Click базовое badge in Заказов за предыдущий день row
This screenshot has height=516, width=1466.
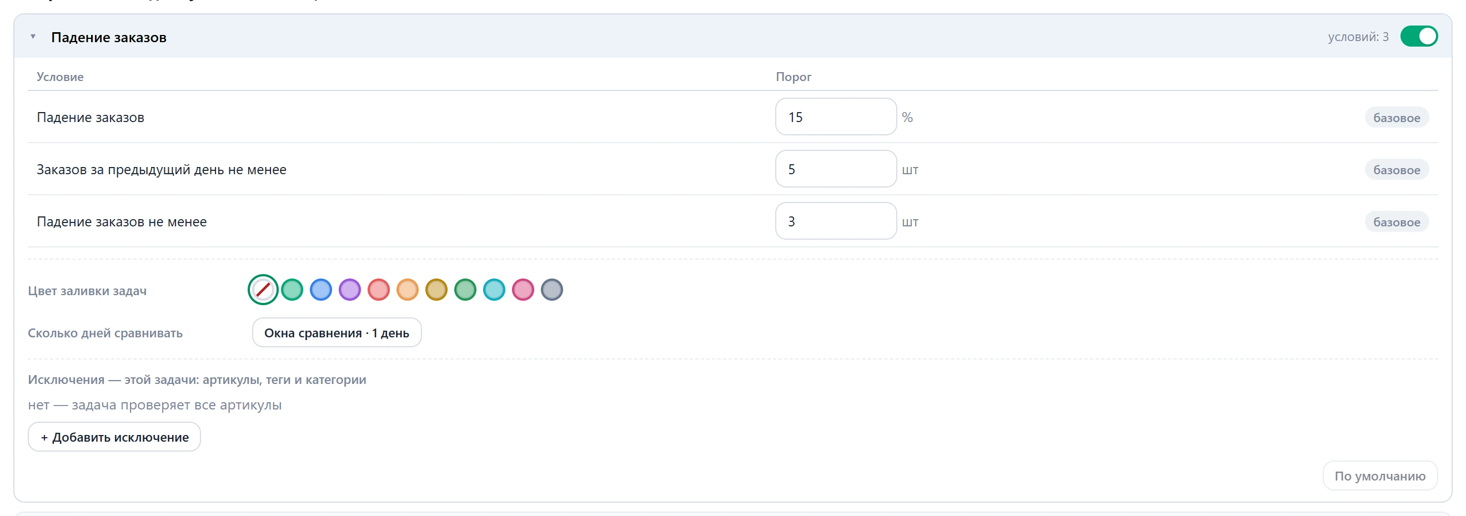[x=1397, y=170]
